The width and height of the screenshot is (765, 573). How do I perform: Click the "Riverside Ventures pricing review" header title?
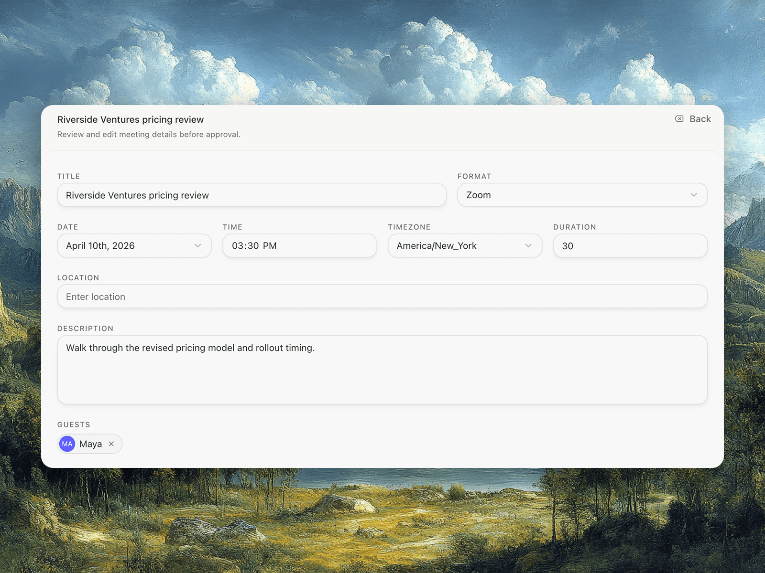point(131,119)
